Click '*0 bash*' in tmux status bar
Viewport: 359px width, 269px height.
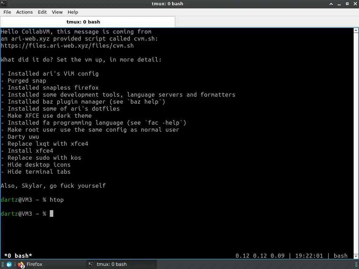click(18, 255)
